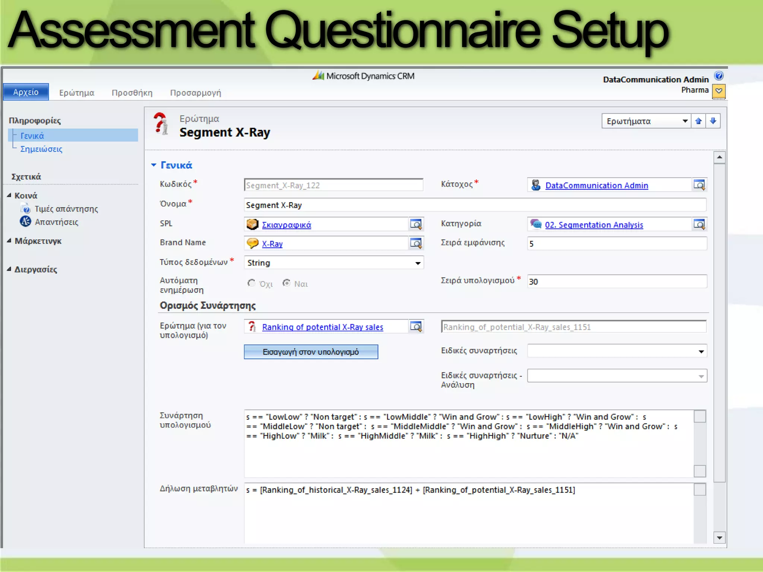Click the red question mark record icon
Image resolution: width=763 pixels, height=572 pixels.
pos(161,124)
